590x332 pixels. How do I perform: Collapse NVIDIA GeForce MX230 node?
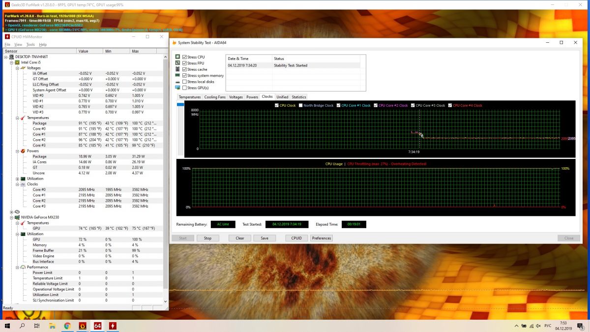[12, 217]
